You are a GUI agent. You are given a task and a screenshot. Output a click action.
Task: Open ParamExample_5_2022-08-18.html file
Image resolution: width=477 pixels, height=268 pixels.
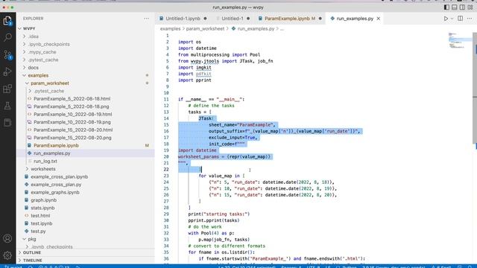pyautogui.click(x=72, y=99)
